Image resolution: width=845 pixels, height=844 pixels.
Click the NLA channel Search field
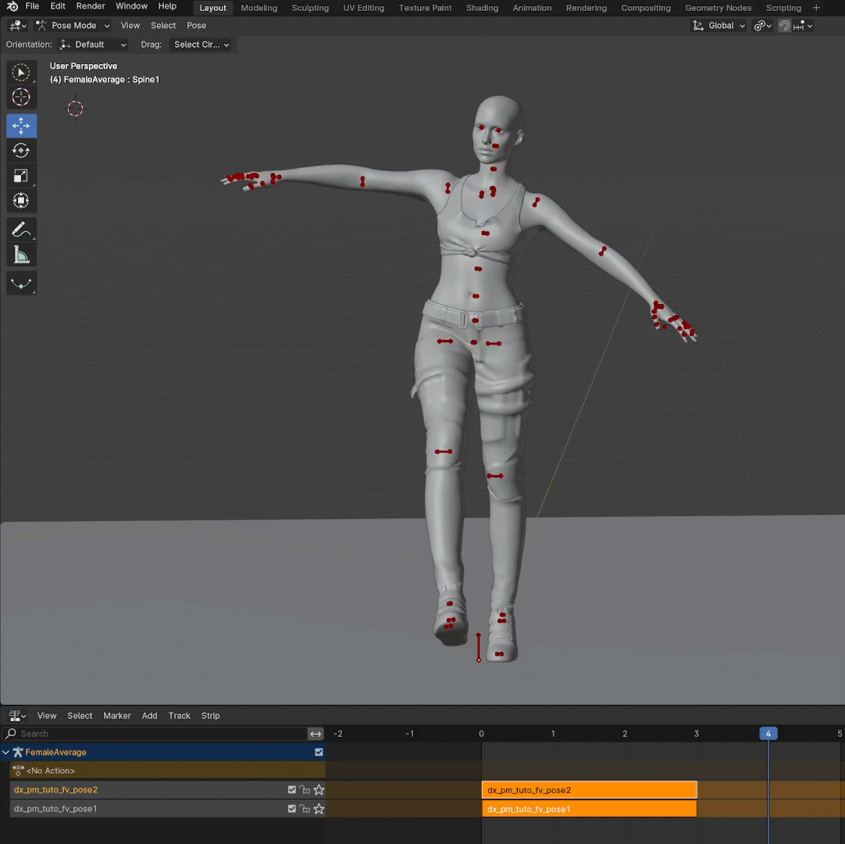pyautogui.click(x=156, y=734)
